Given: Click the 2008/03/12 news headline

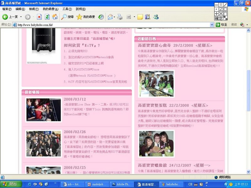Looking at the screenshot, I should pos(75,99).
